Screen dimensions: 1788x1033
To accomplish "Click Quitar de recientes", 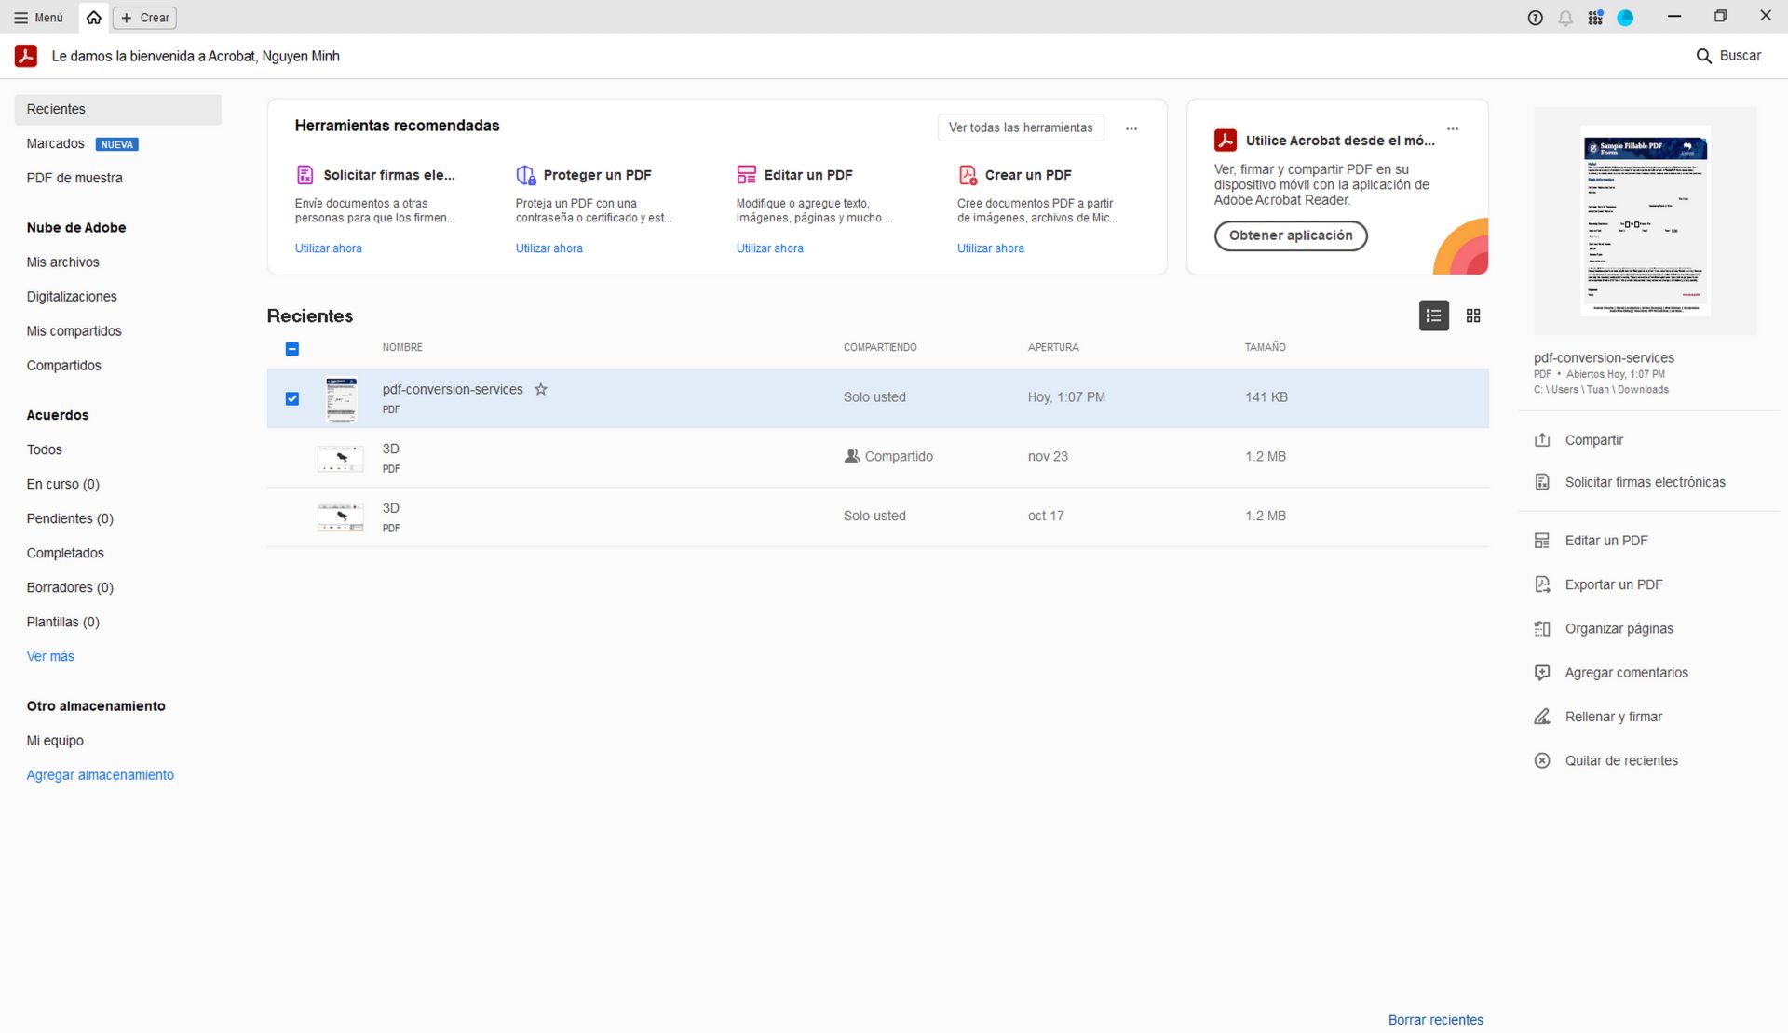I will [1620, 761].
